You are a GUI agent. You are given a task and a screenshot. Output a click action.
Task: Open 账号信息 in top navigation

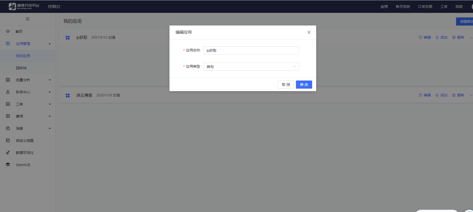[403, 7]
